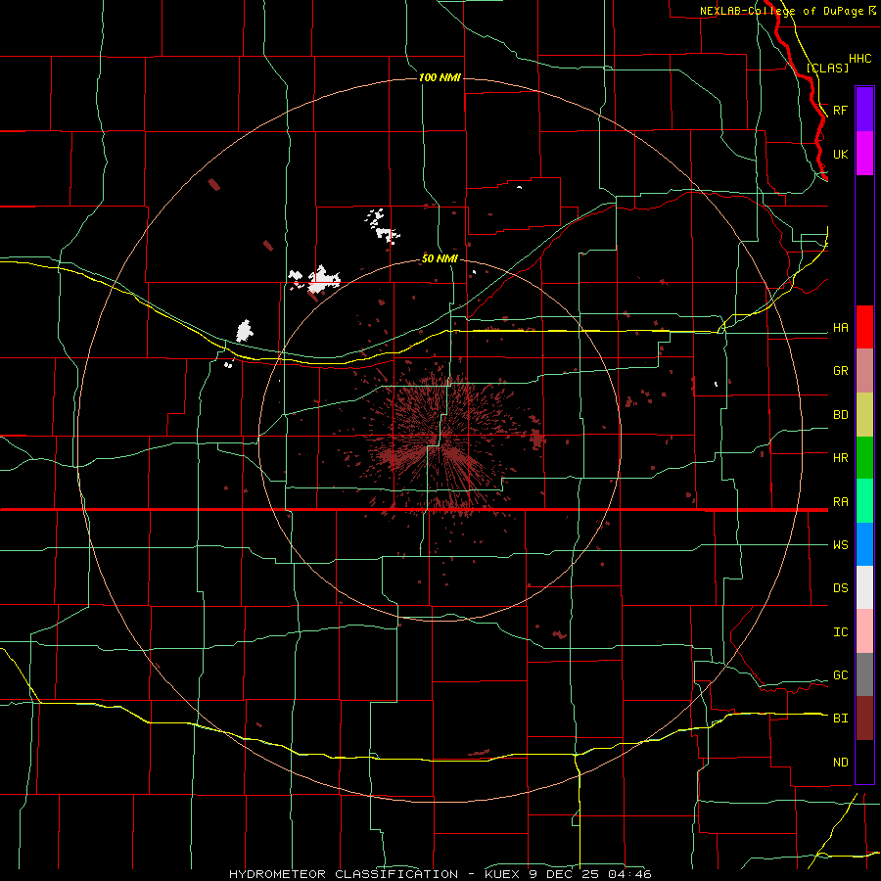Click the GR legend label

pyautogui.click(x=841, y=371)
